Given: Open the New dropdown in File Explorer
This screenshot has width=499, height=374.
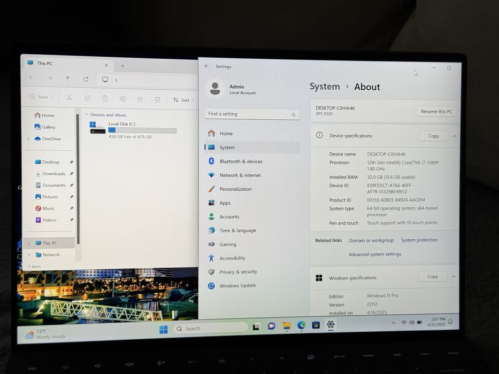Looking at the screenshot, I should click(41, 97).
